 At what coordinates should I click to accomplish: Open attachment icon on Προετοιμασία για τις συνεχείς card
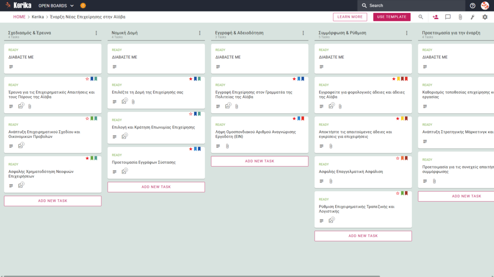coord(434,181)
